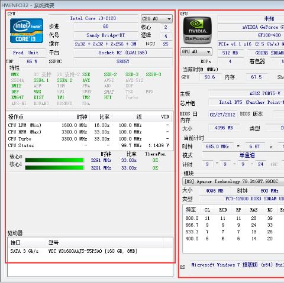Click the µCU value 25
This screenshot has width=284, height=283.
pos(166,44)
